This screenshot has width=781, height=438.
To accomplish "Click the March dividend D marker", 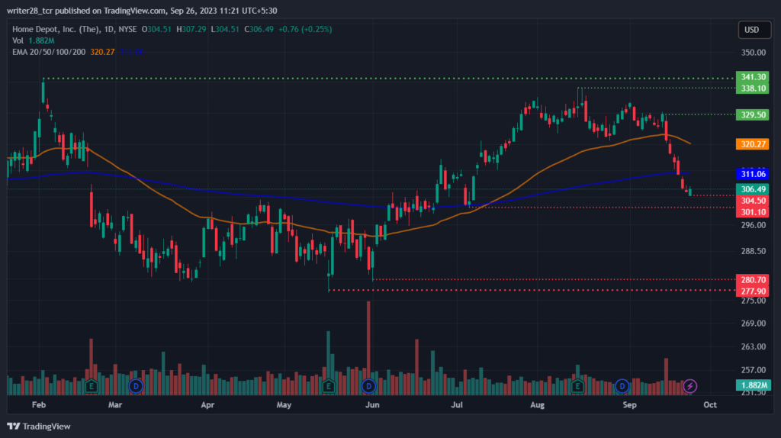I will pos(136,385).
